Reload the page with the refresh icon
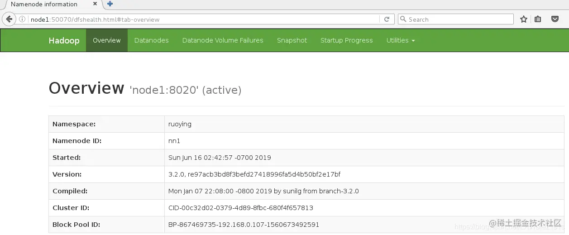The height and width of the screenshot is (235, 569). point(387,19)
